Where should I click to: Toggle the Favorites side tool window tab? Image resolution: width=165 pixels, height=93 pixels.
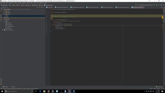(1, 81)
